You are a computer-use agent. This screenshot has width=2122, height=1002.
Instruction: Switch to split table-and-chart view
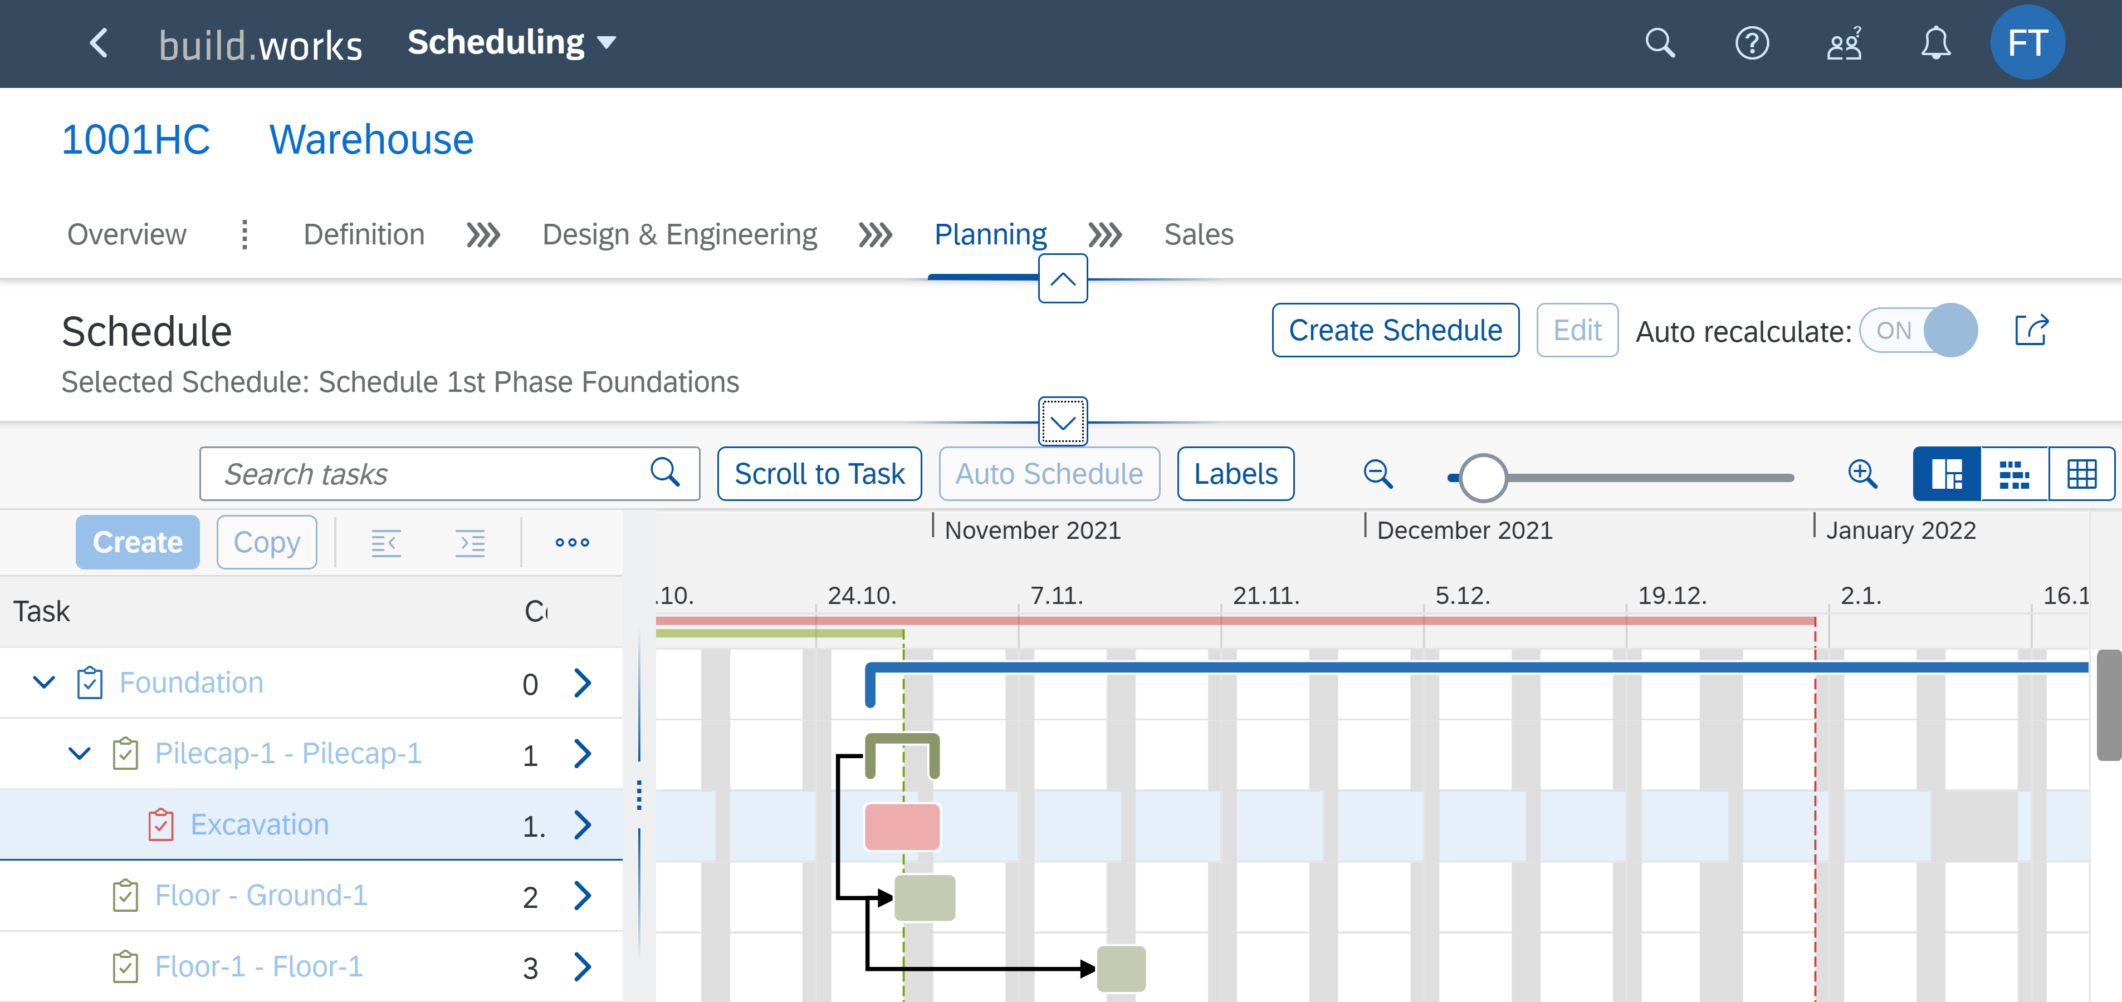(1947, 473)
